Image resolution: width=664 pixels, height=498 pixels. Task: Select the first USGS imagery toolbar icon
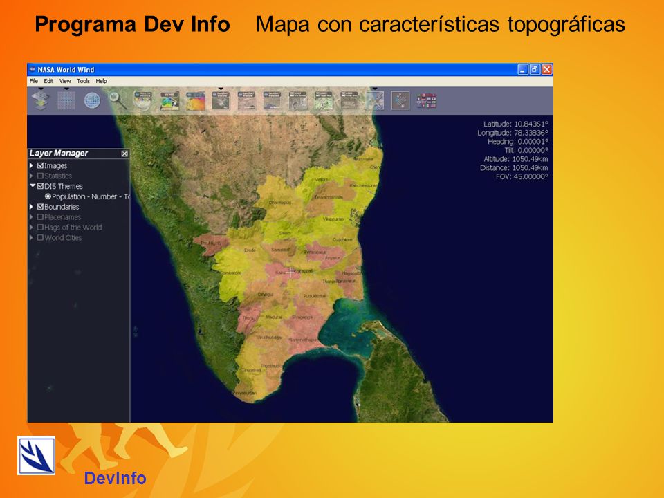pos(298,100)
